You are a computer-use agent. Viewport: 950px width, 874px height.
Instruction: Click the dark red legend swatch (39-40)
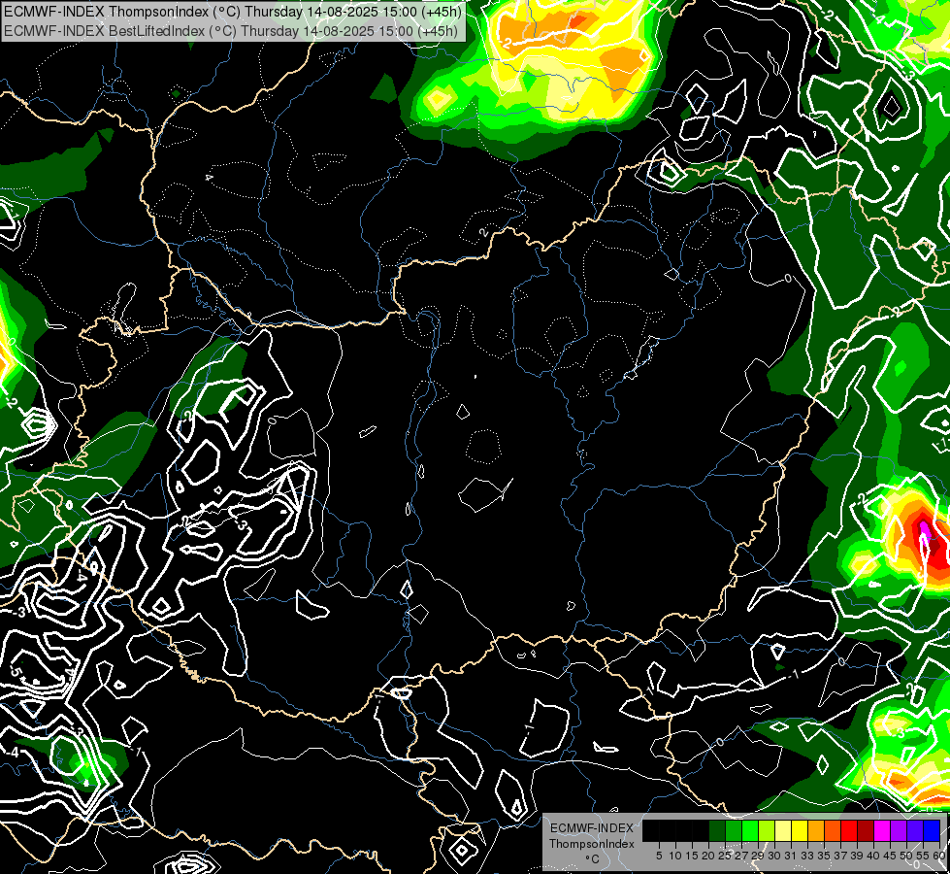866,830
